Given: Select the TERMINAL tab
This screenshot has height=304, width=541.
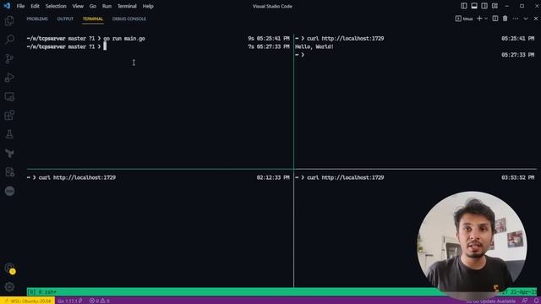Looking at the screenshot, I should click(x=93, y=19).
